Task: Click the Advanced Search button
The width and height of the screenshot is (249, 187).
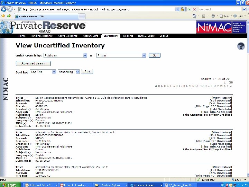Action: 33,63
